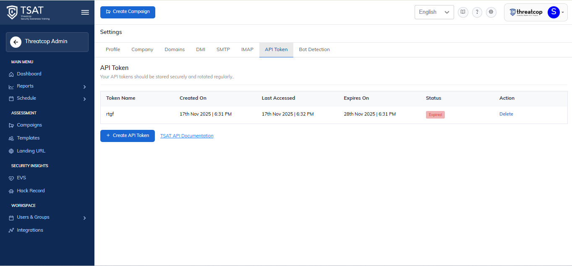The width and height of the screenshot is (572, 266).
Task: Select the API Token tab
Action: pyautogui.click(x=276, y=49)
